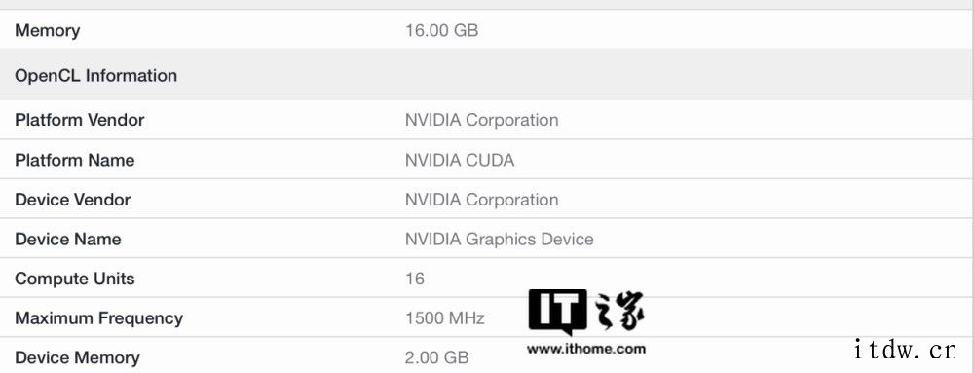Click the itdw.cn watermark text
Screen dimensions: 974x373
(903, 350)
